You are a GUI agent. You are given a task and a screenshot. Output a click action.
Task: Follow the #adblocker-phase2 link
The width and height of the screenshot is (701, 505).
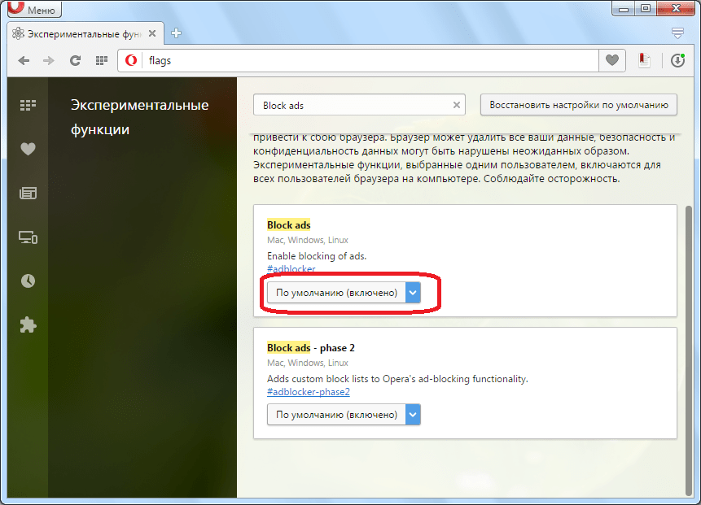[x=308, y=392]
